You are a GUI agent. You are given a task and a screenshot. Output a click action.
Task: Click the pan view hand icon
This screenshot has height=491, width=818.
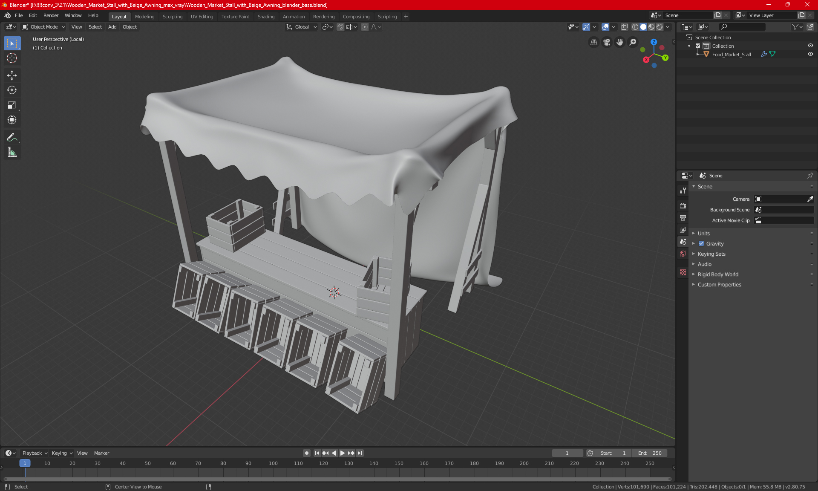tap(620, 42)
